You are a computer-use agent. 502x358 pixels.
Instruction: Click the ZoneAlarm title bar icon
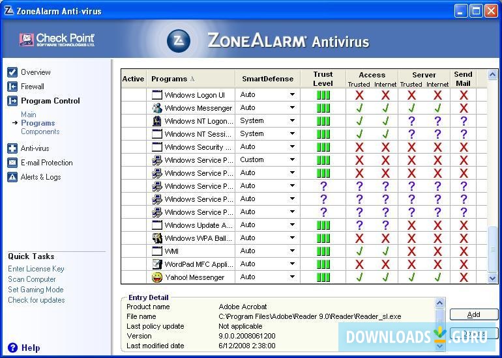tap(9, 10)
